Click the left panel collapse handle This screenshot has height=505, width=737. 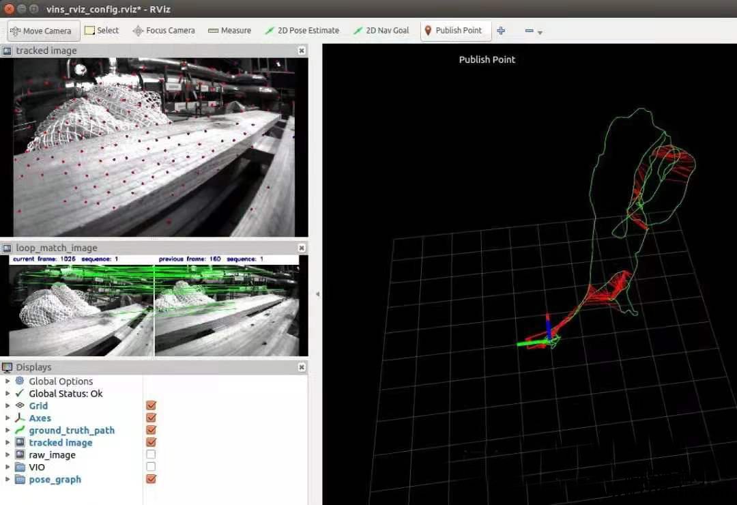[317, 294]
